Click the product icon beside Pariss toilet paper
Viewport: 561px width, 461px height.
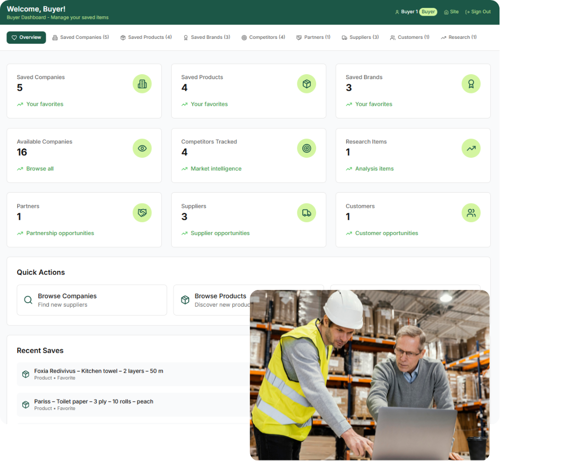coord(26,404)
